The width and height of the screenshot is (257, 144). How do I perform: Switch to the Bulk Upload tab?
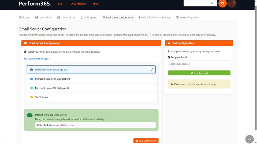(x=89, y=17)
